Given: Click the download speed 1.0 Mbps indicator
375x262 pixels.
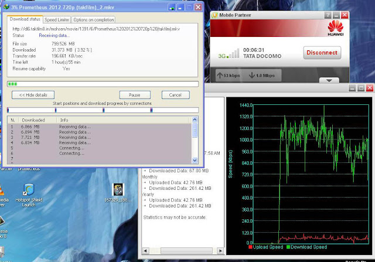Looking at the screenshot, I should click(262, 76).
